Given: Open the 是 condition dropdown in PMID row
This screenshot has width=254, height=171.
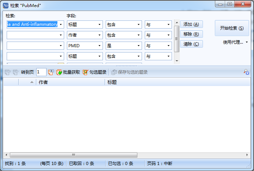Looking at the screenshot, I should (138, 45).
